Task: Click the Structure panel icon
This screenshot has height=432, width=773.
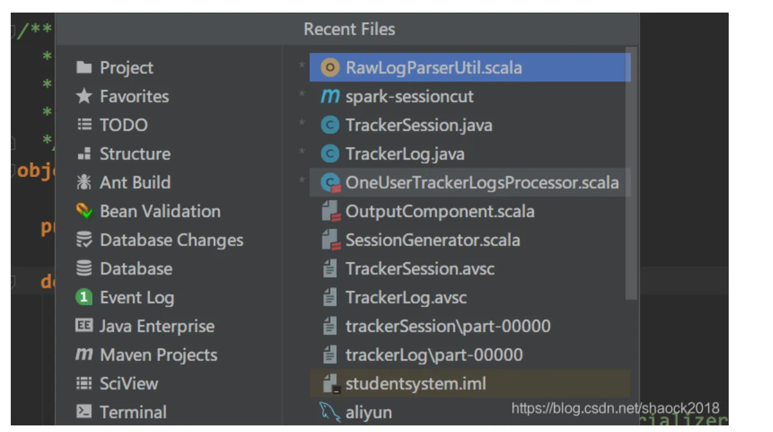Action: (x=84, y=154)
